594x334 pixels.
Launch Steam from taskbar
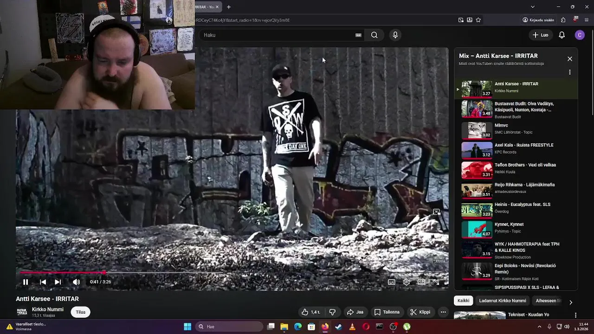coord(339,327)
